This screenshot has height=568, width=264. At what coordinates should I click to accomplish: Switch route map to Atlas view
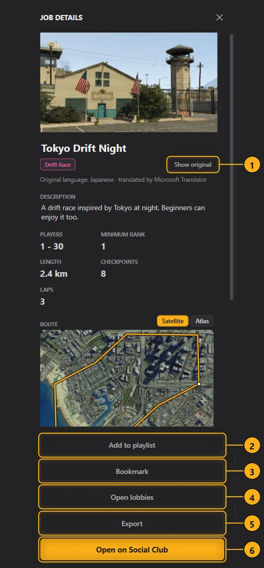(202, 321)
